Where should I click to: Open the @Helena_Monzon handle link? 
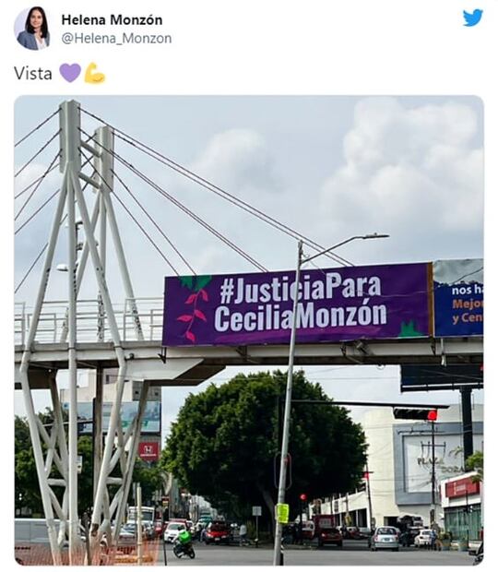click(x=116, y=39)
